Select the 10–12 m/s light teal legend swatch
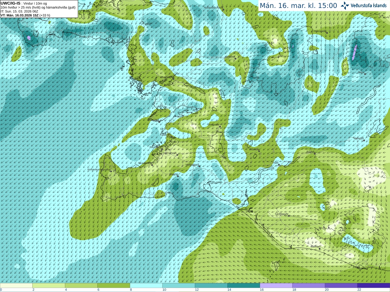This screenshot has height=292, width=390. tap(179, 286)
